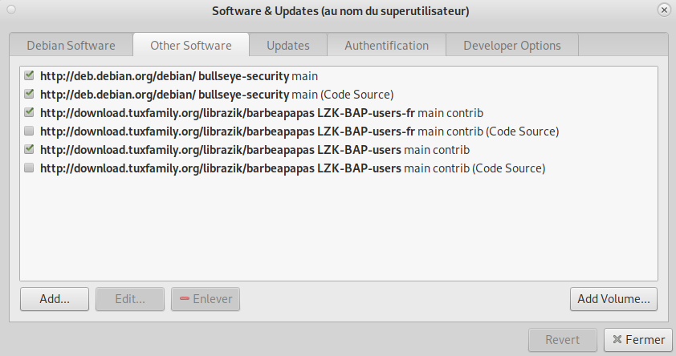
Task: Click the X icon on Fermer button
Action: (x=616, y=339)
